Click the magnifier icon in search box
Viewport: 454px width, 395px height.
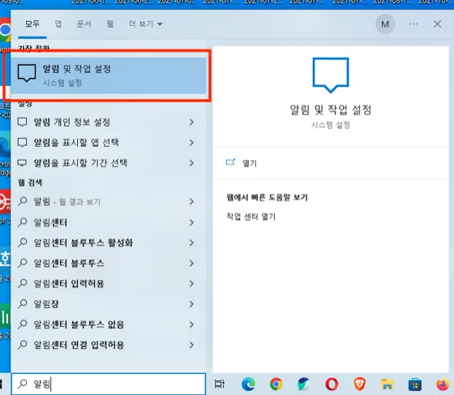pyautogui.click(x=23, y=384)
